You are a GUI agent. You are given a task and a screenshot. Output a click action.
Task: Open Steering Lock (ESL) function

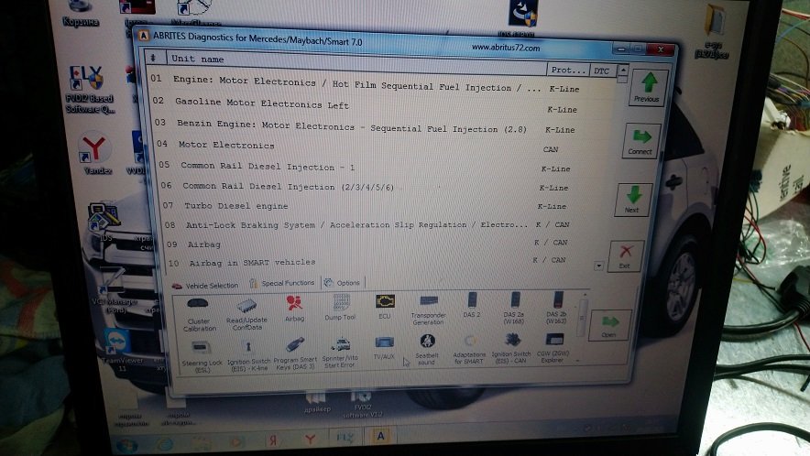(202, 357)
